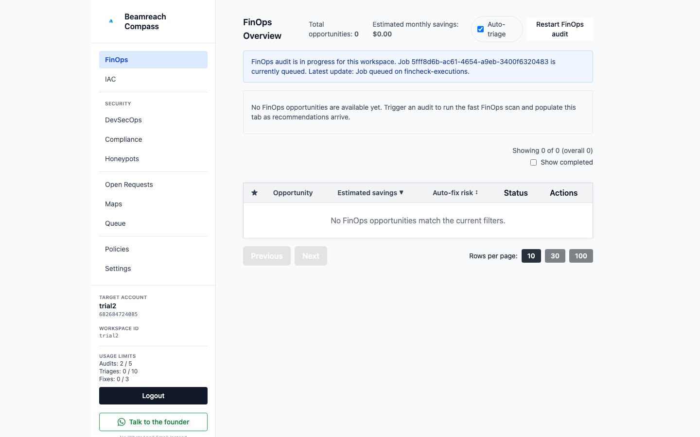Enable the Show completed checkbox
This screenshot has height=437, width=700.
533,162
